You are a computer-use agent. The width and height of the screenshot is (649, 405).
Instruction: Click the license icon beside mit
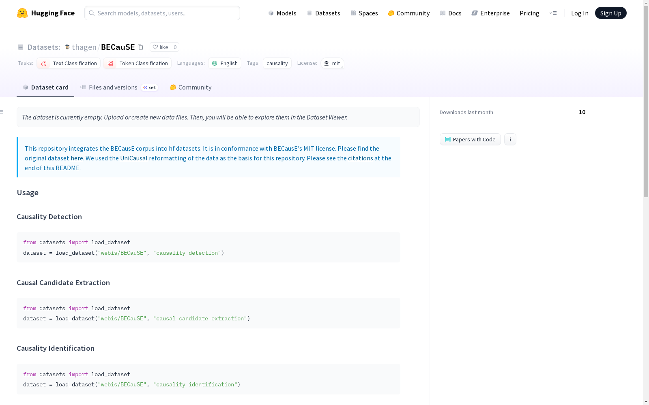[327, 63]
